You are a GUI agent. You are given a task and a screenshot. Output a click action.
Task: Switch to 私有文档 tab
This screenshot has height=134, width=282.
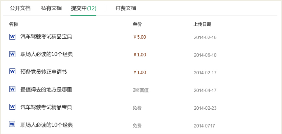[51, 8]
